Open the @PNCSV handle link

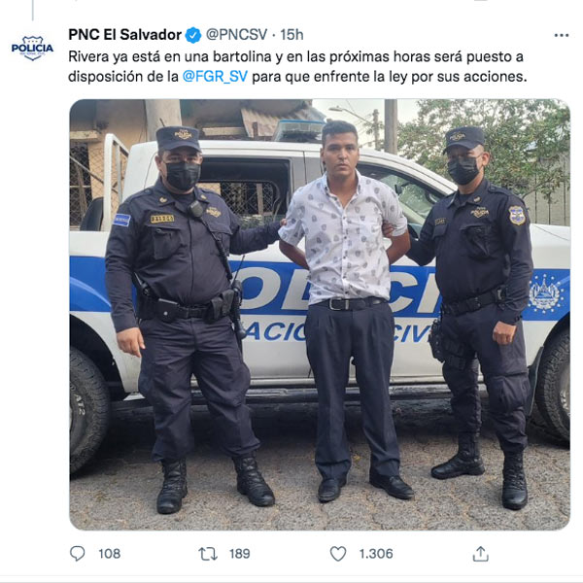(x=236, y=35)
